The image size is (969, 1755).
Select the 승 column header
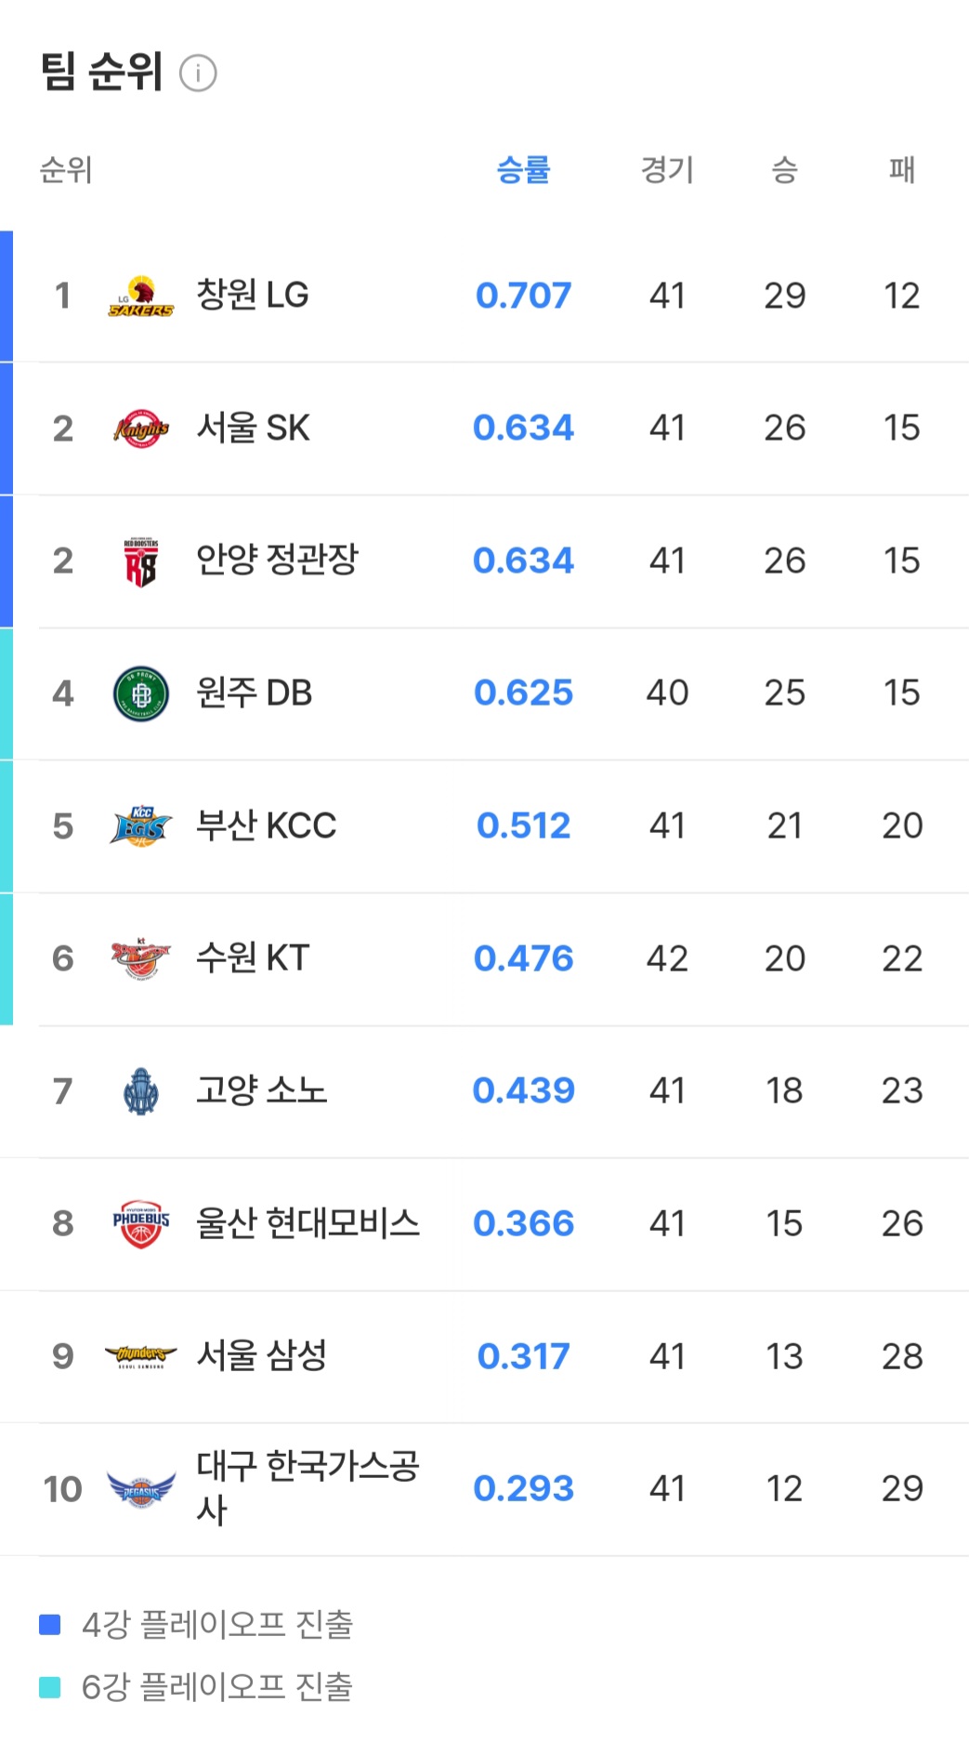click(784, 170)
